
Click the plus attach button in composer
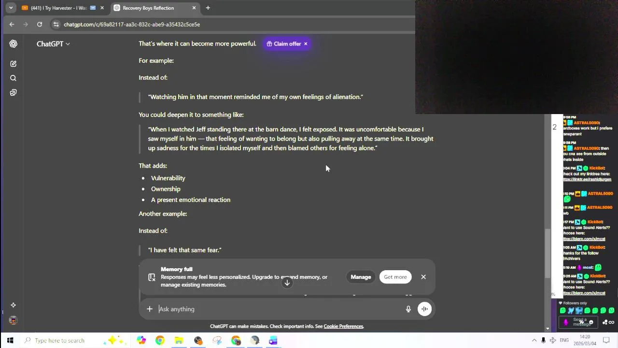tap(150, 309)
